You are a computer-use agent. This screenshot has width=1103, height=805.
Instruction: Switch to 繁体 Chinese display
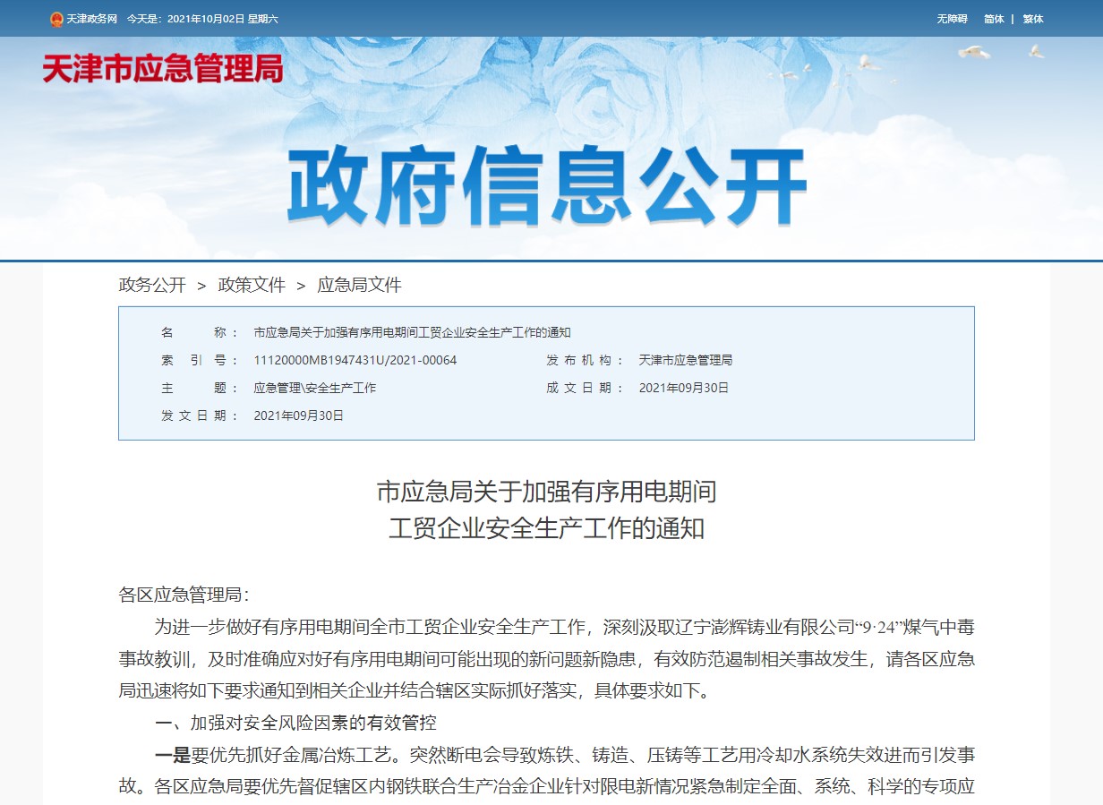click(1033, 19)
